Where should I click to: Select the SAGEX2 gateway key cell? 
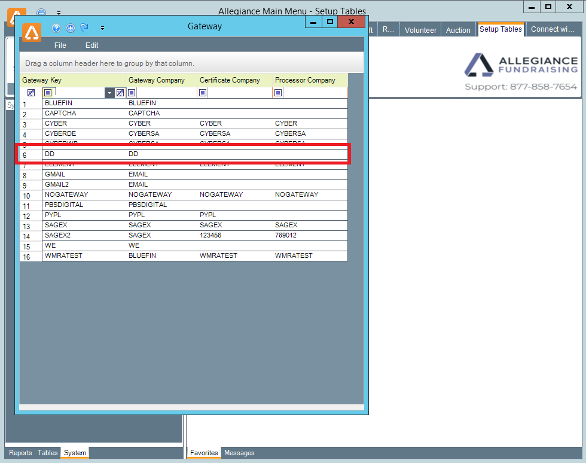(84, 235)
